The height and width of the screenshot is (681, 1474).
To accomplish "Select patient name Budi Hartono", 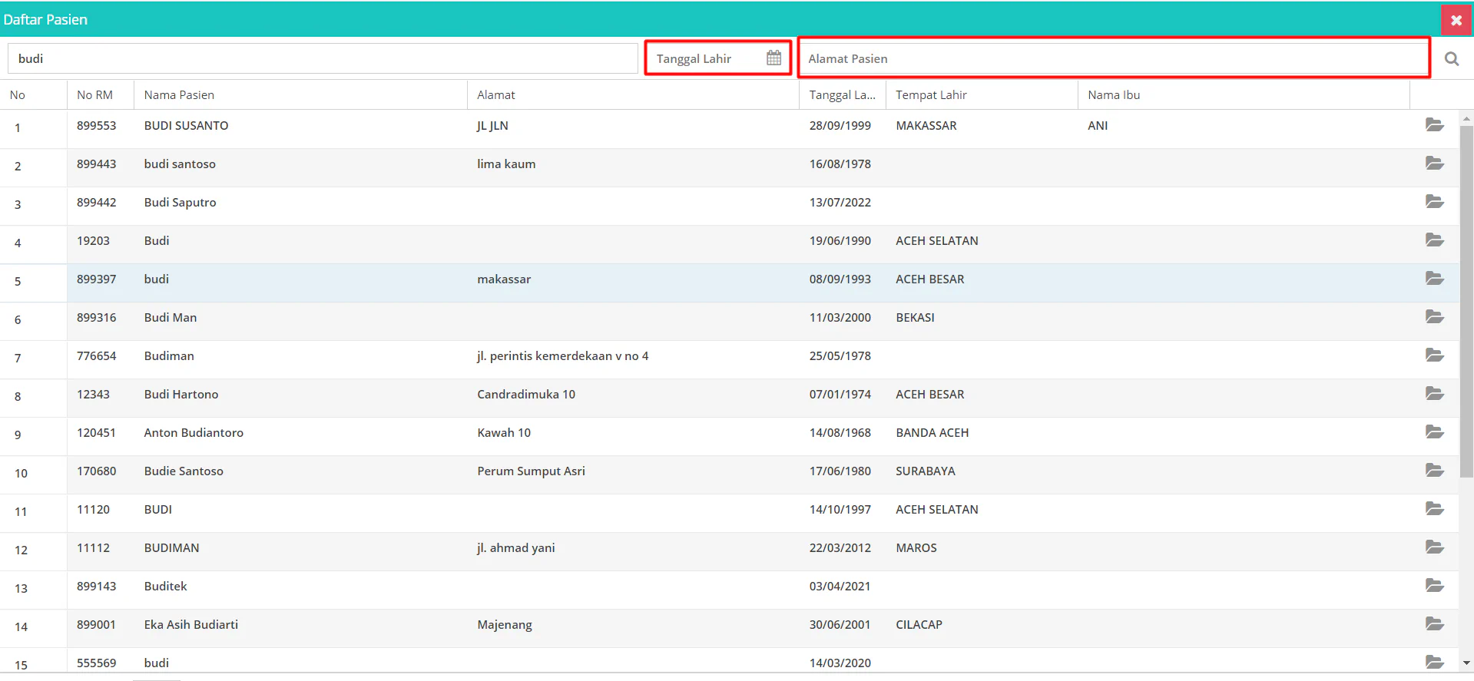I will (x=181, y=394).
